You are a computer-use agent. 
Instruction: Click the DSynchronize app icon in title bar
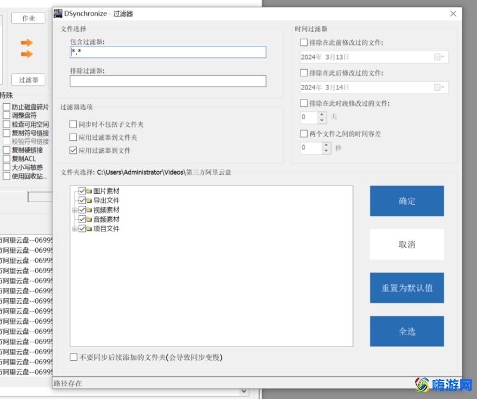click(x=58, y=13)
